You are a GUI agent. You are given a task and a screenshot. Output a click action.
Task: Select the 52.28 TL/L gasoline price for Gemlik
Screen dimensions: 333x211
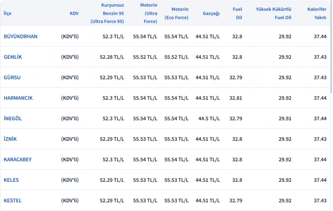pyautogui.click(x=112, y=57)
